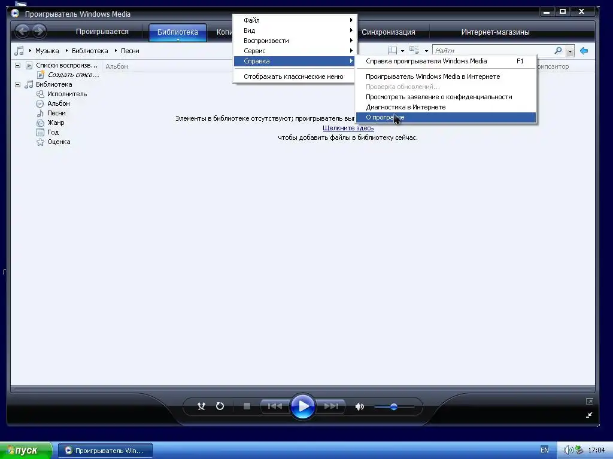Click the tray volume icon

point(568,450)
